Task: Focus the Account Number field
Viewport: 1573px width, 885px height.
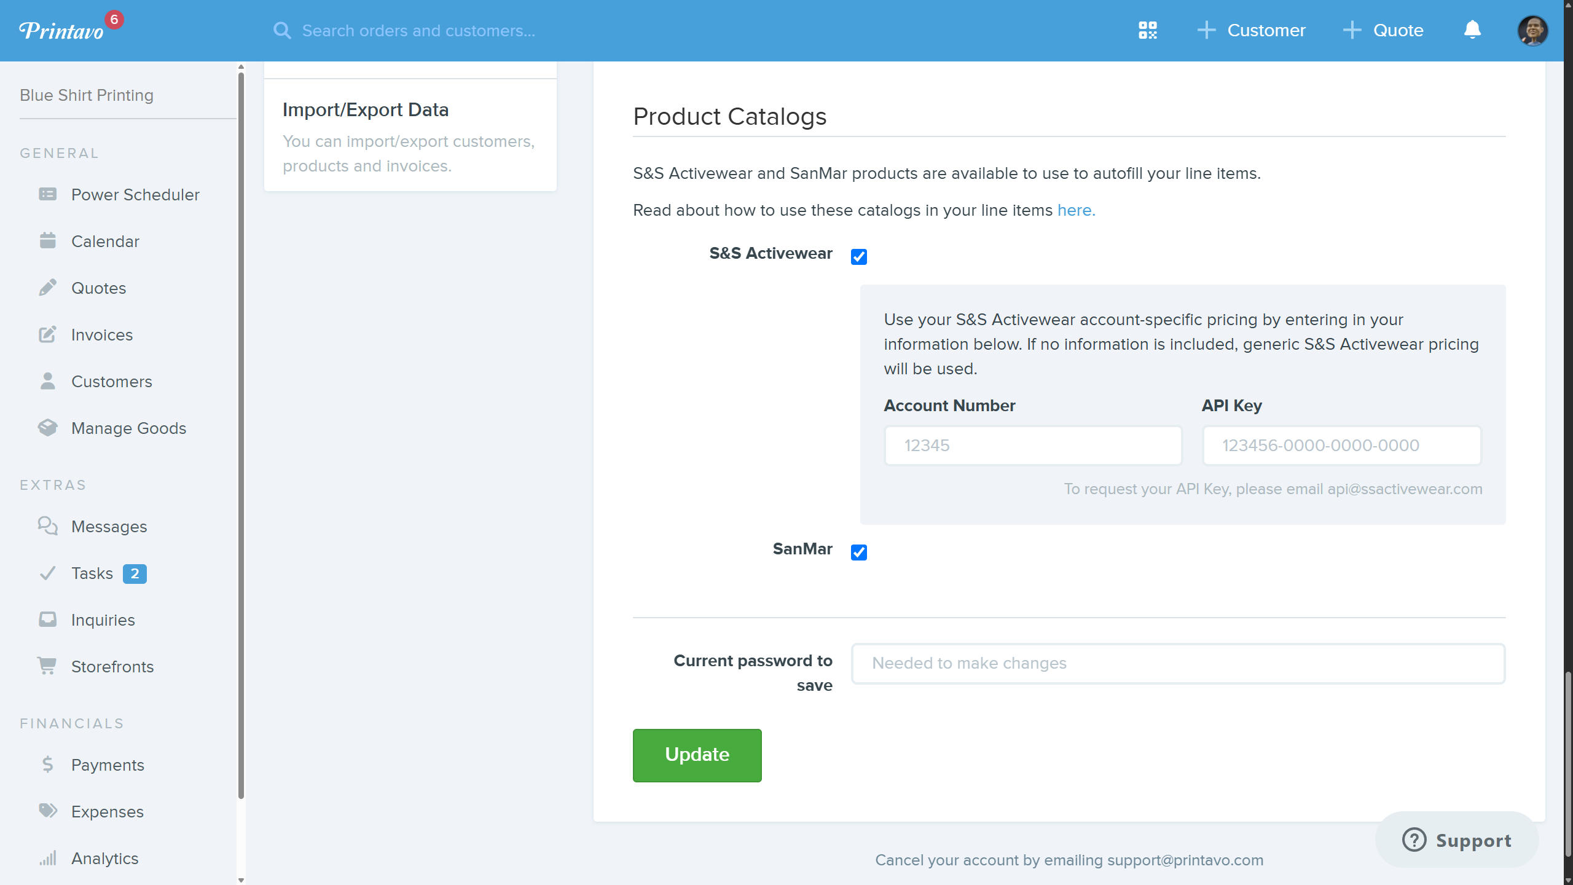Action: tap(1033, 445)
